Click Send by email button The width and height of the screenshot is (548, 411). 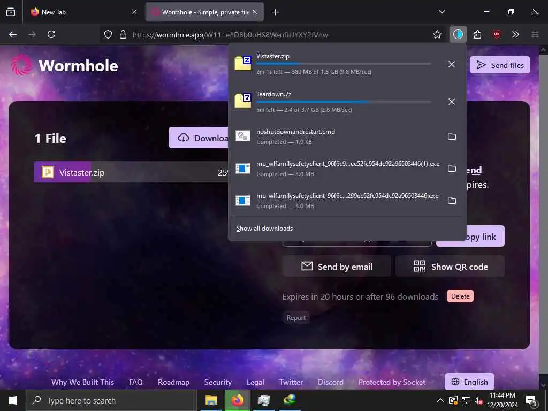337,267
